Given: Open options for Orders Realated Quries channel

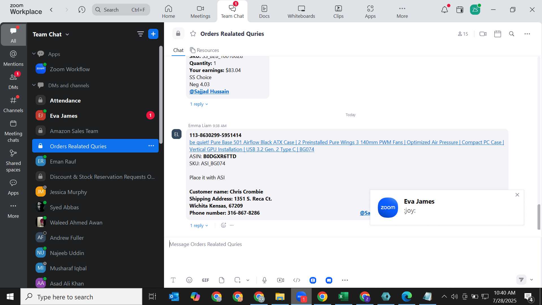Looking at the screenshot, I should 151,146.
